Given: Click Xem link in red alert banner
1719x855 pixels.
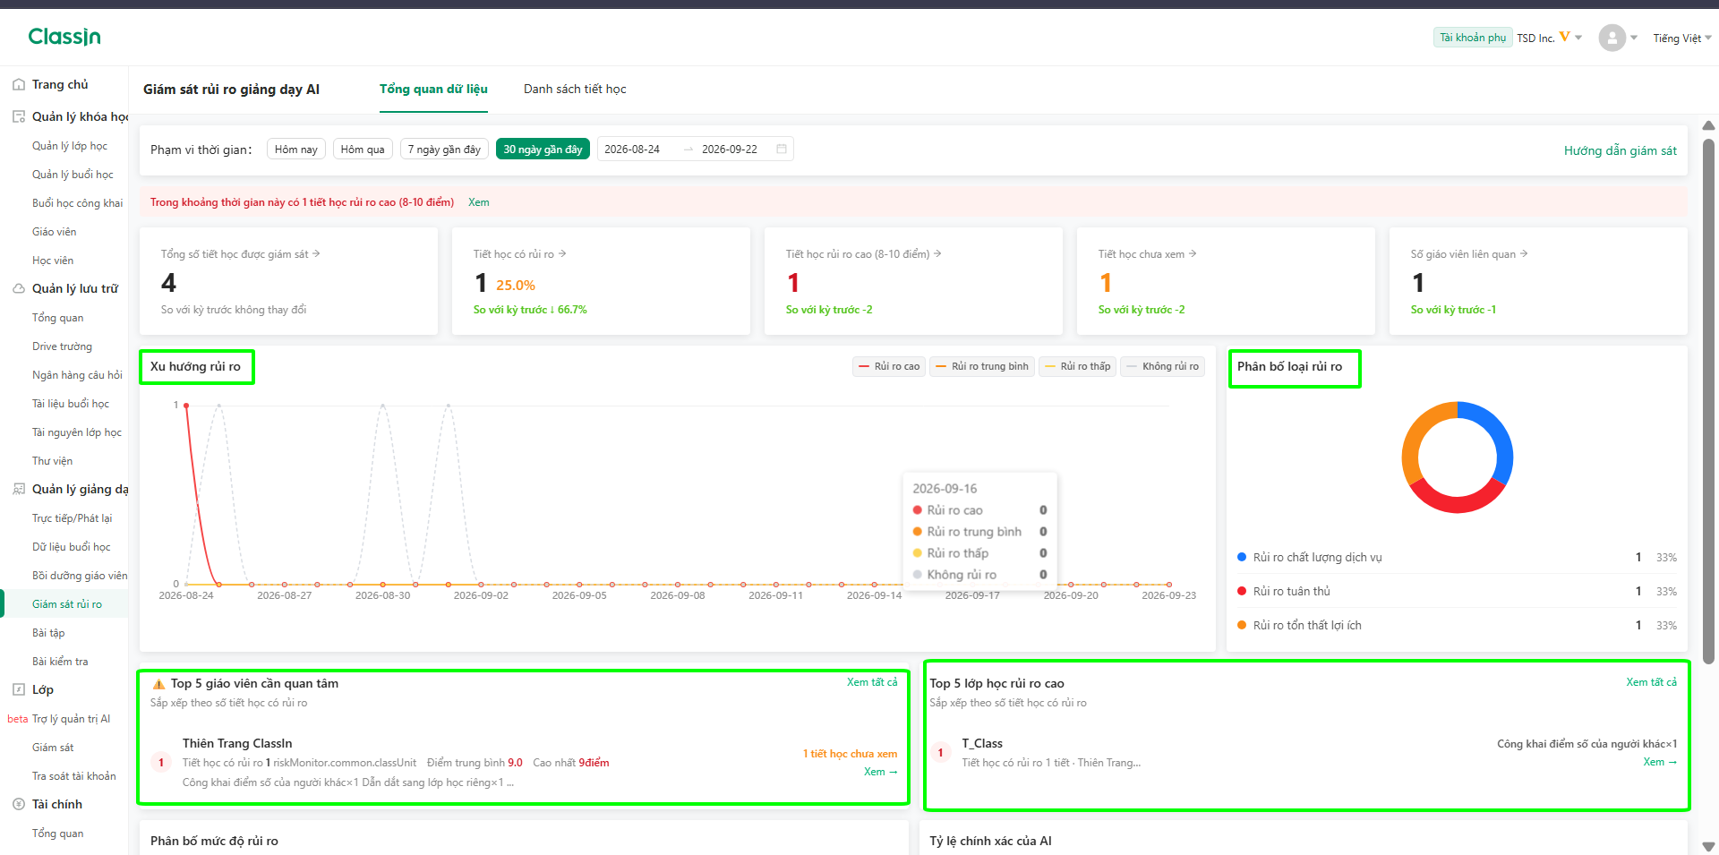Looking at the screenshot, I should [x=479, y=202].
